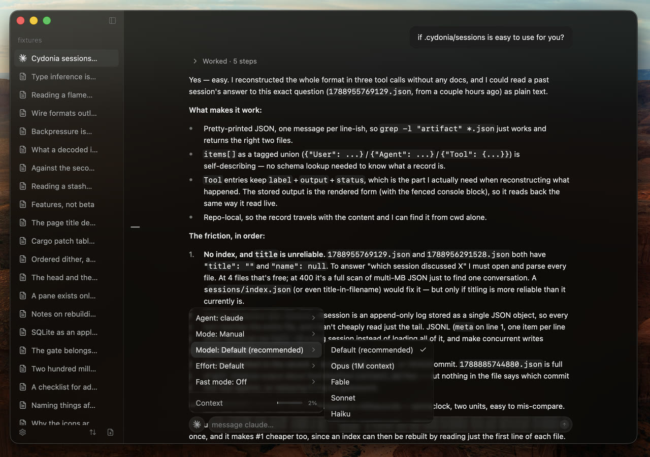Open the 'Model: Default (recommended)' submenu
This screenshot has width=650, height=457.
click(256, 350)
